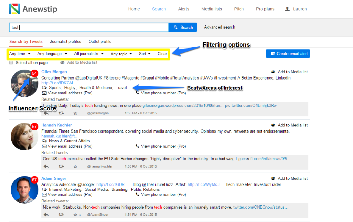Favorite Adam Singer's tweet with star icon
Screen dimensions: 353x222
tap(75, 215)
